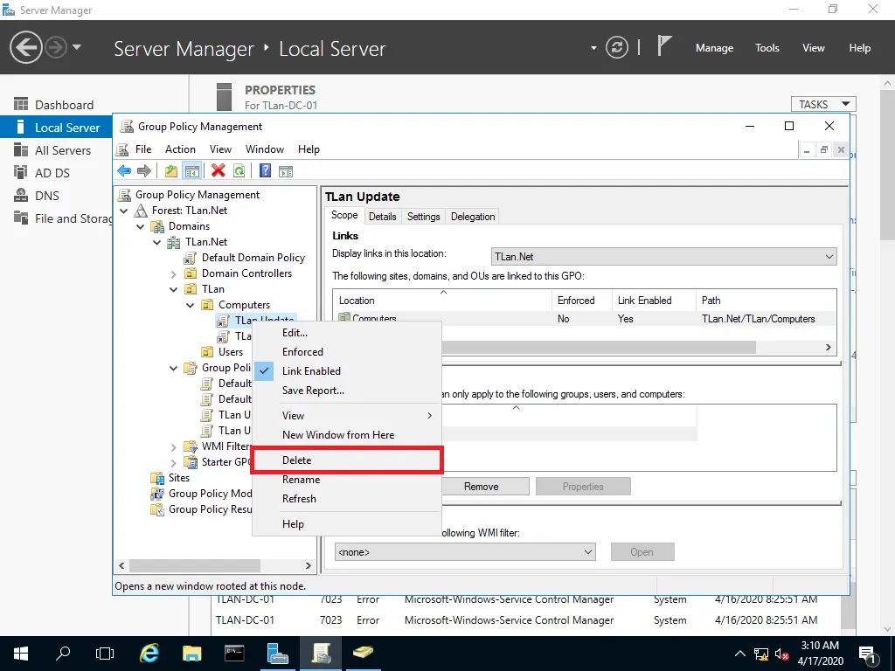Collapse the Forest: TLan.Net node
This screenshot has width=895, height=671.
(124, 211)
